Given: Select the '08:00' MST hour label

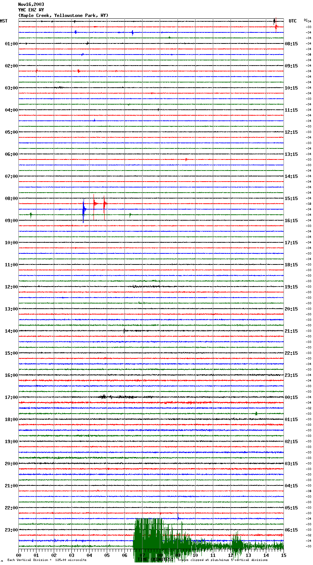Looking at the screenshot, I should pos(11,199).
